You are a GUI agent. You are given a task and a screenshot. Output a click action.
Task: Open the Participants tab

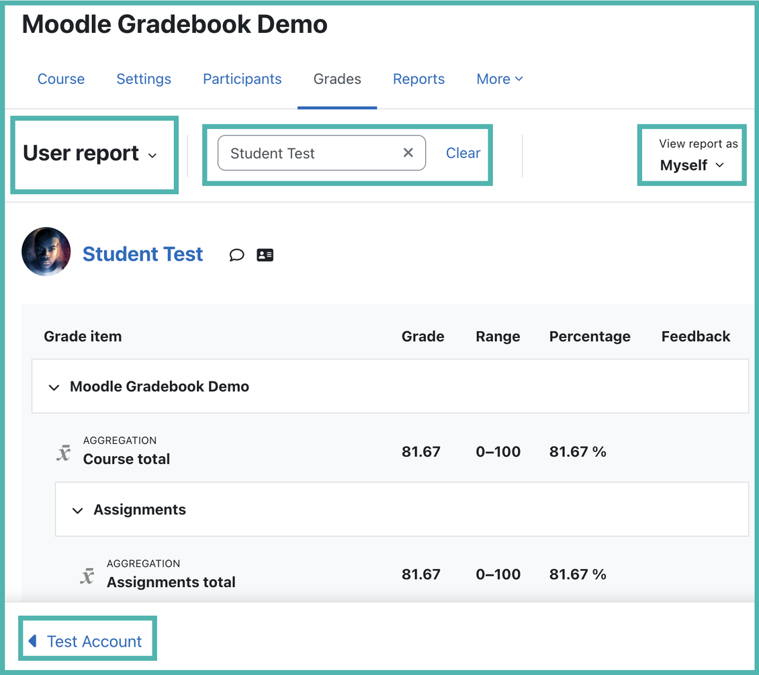[x=242, y=79]
